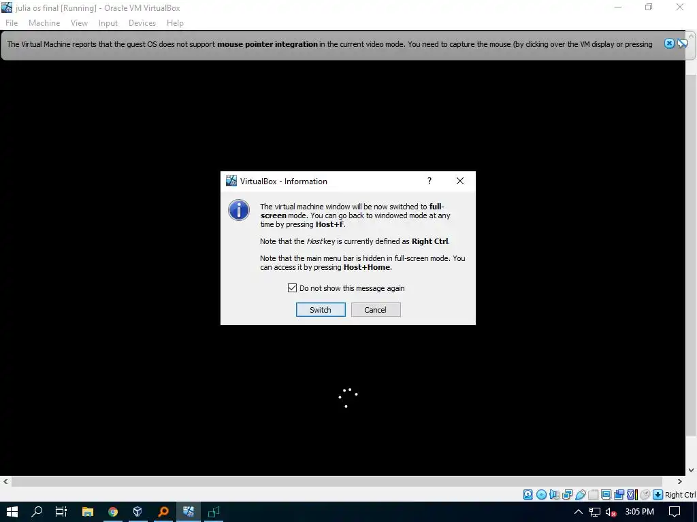Click the notification's do-not-show-again icon

pyautogui.click(x=682, y=43)
